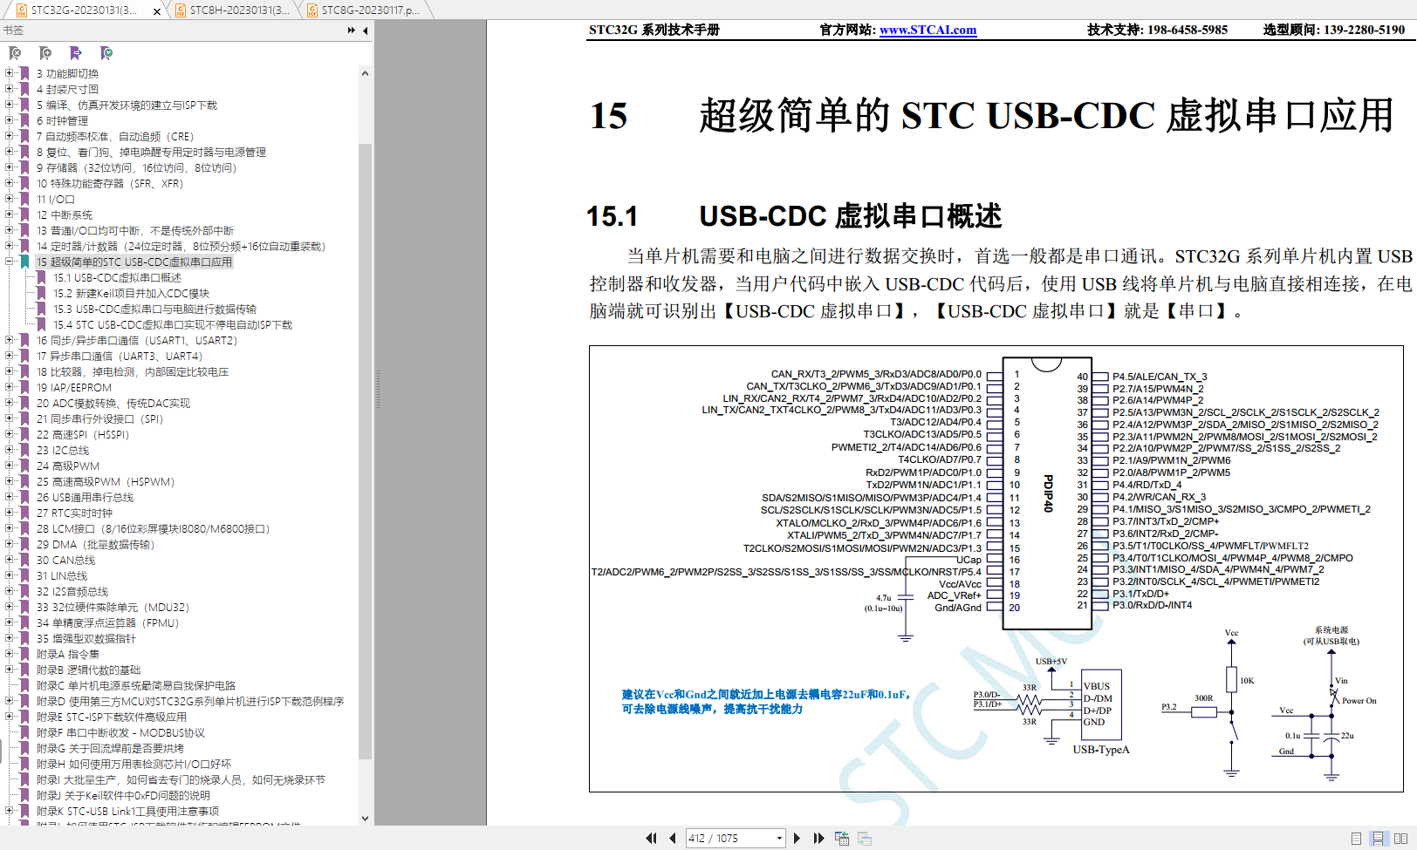Image resolution: width=1417 pixels, height=850 pixels.
Task: Click the delete bookmark icon
Action: [15, 53]
